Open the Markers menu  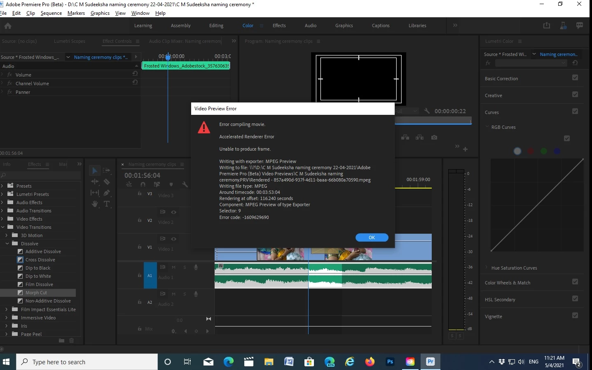click(x=76, y=13)
